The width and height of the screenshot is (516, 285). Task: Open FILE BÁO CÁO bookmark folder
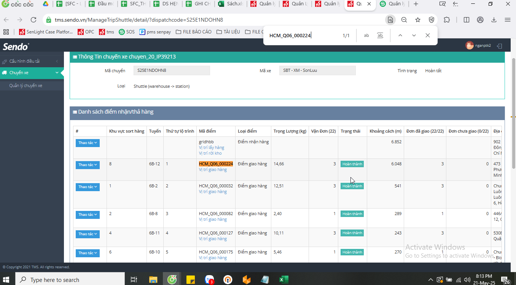tap(194, 32)
